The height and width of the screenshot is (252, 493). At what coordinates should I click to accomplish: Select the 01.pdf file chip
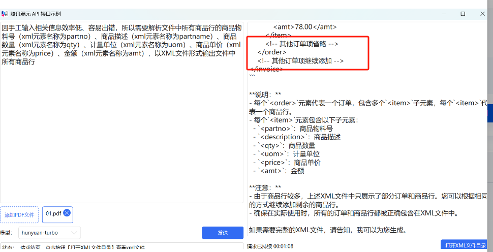pos(57,214)
